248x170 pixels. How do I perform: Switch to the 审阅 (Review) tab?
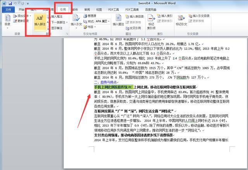coord(87,10)
